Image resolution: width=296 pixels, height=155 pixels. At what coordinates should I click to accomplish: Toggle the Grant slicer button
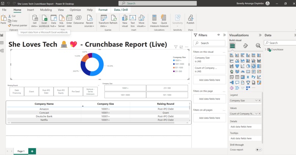point(32,92)
